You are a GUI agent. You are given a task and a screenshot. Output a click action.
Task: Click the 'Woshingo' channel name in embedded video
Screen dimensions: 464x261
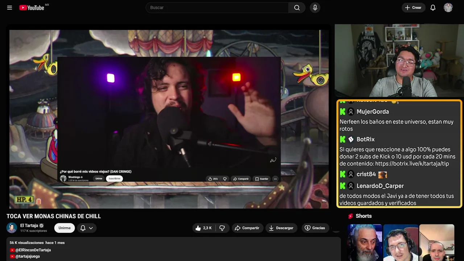click(74, 177)
